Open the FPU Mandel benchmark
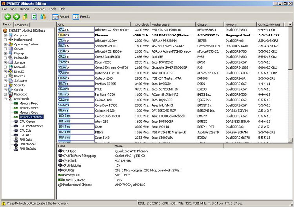This screenshot has width=294, height=207. pyautogui.click(x=27, y=144)
